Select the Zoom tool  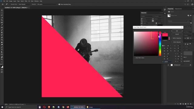coord(2,59)
